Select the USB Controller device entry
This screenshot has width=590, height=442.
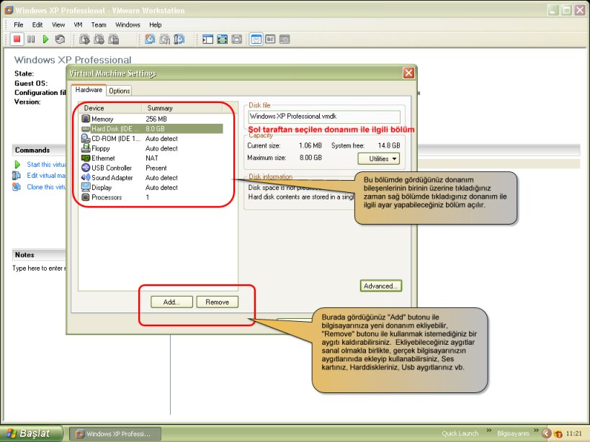[x=153, y=168]
